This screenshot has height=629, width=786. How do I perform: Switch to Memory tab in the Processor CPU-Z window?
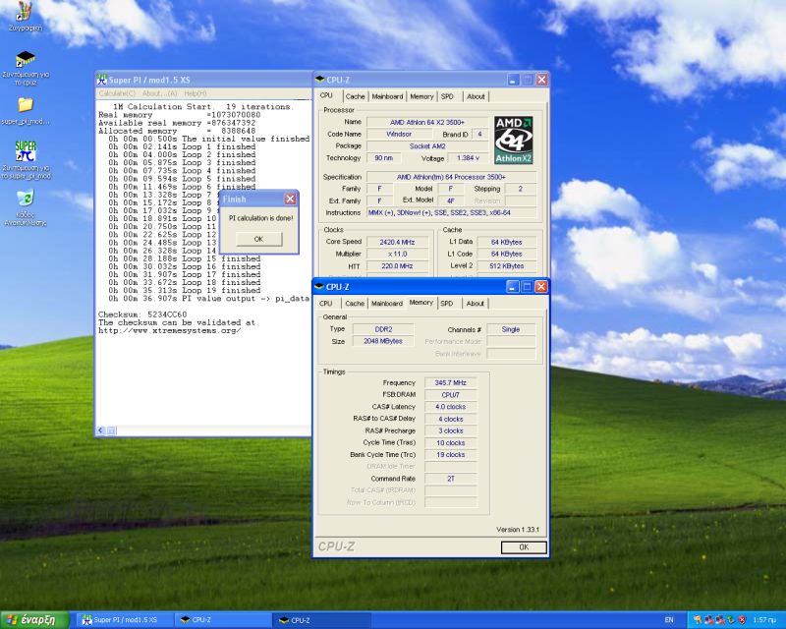tap(421, 96)
